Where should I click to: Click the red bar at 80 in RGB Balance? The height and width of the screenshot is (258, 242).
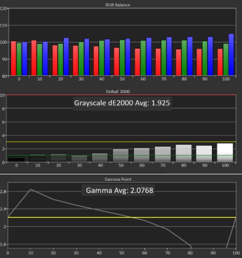click(x=178, y=62)
